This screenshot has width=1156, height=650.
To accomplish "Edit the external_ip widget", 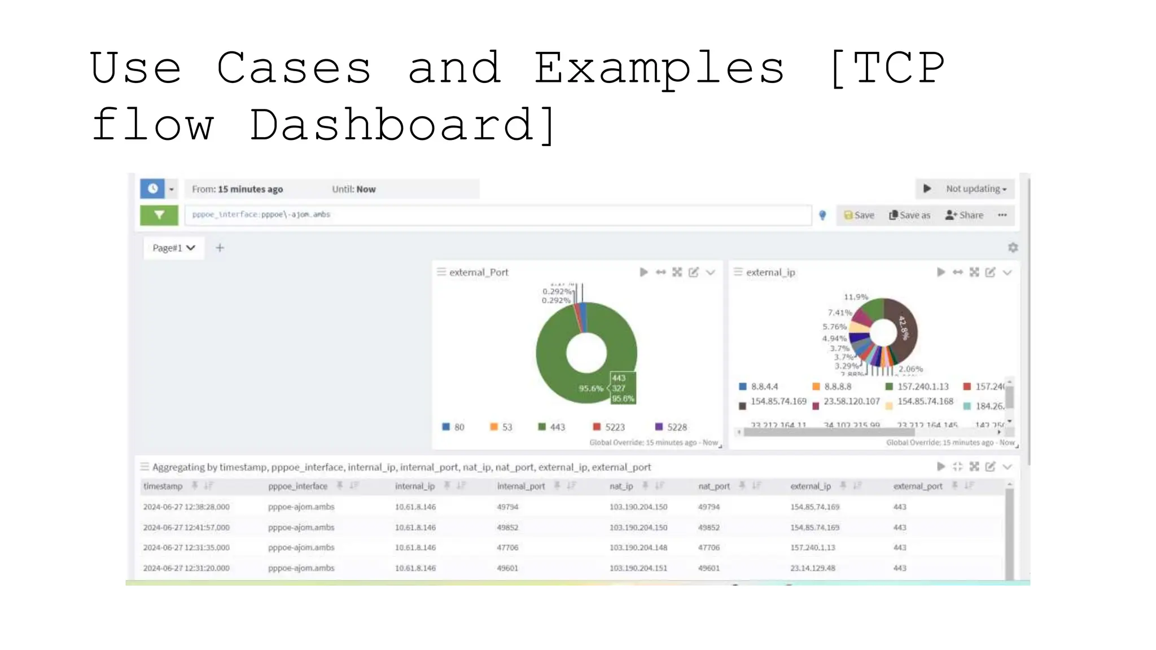I will click(990, 273).
